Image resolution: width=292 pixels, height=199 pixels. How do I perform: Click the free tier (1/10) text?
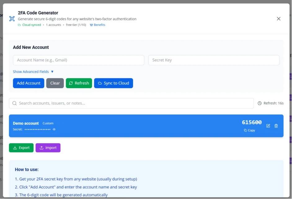76,25
